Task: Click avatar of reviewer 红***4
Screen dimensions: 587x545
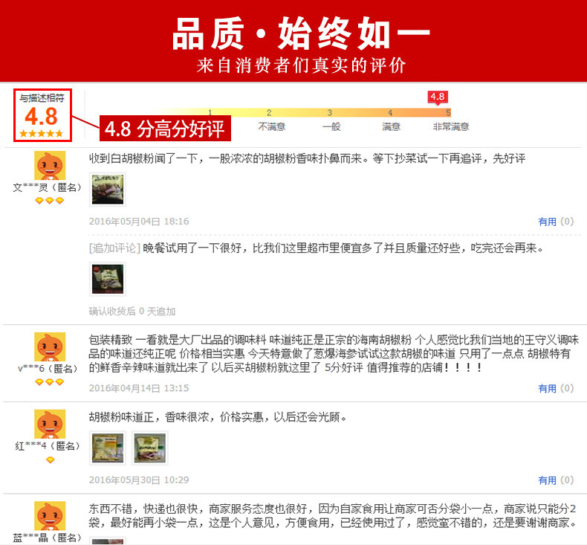Action: (50, 424)
